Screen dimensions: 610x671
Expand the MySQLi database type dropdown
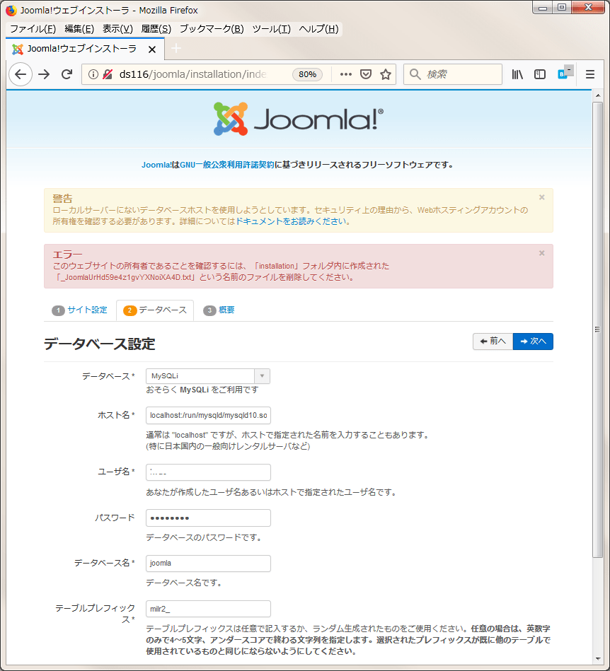(x=208, y=376)
